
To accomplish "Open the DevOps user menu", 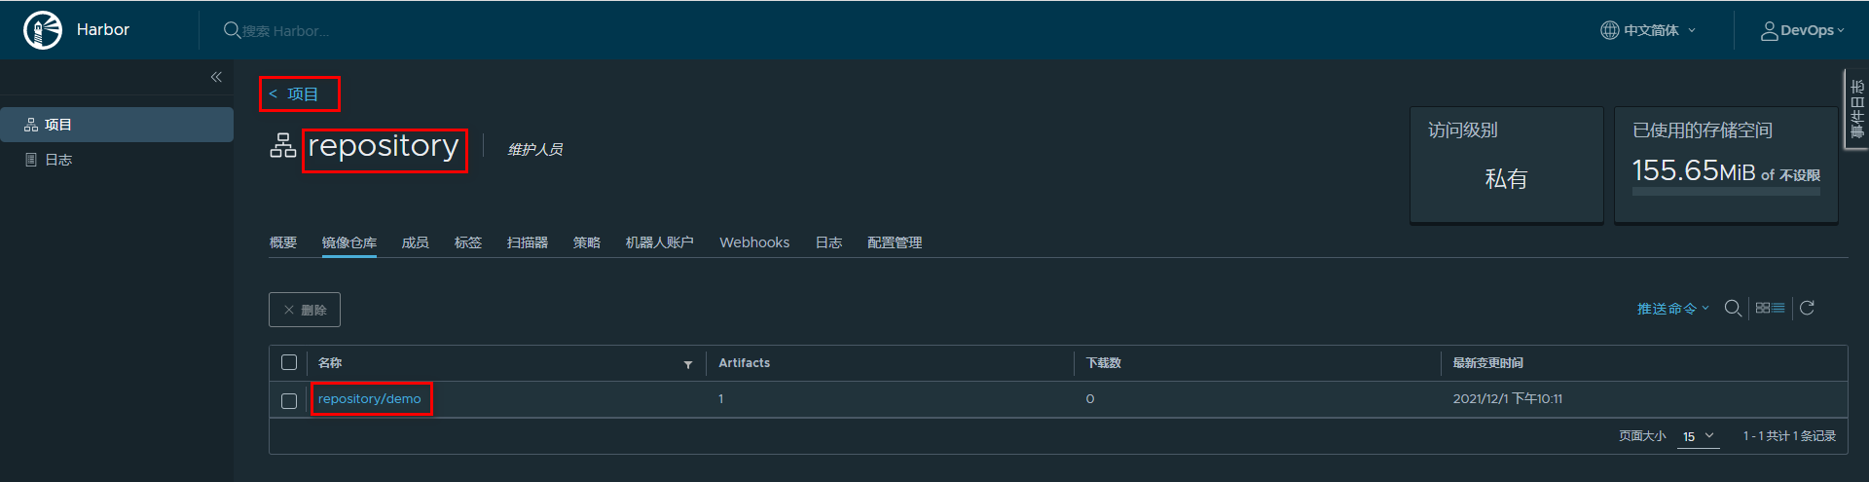I will (1803, 30).
